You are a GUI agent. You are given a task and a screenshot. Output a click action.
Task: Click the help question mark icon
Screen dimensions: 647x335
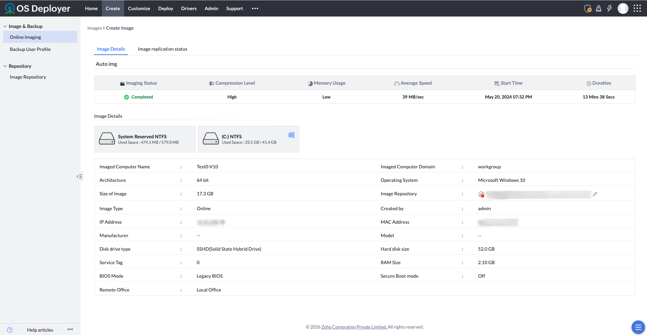coord(10,330)
